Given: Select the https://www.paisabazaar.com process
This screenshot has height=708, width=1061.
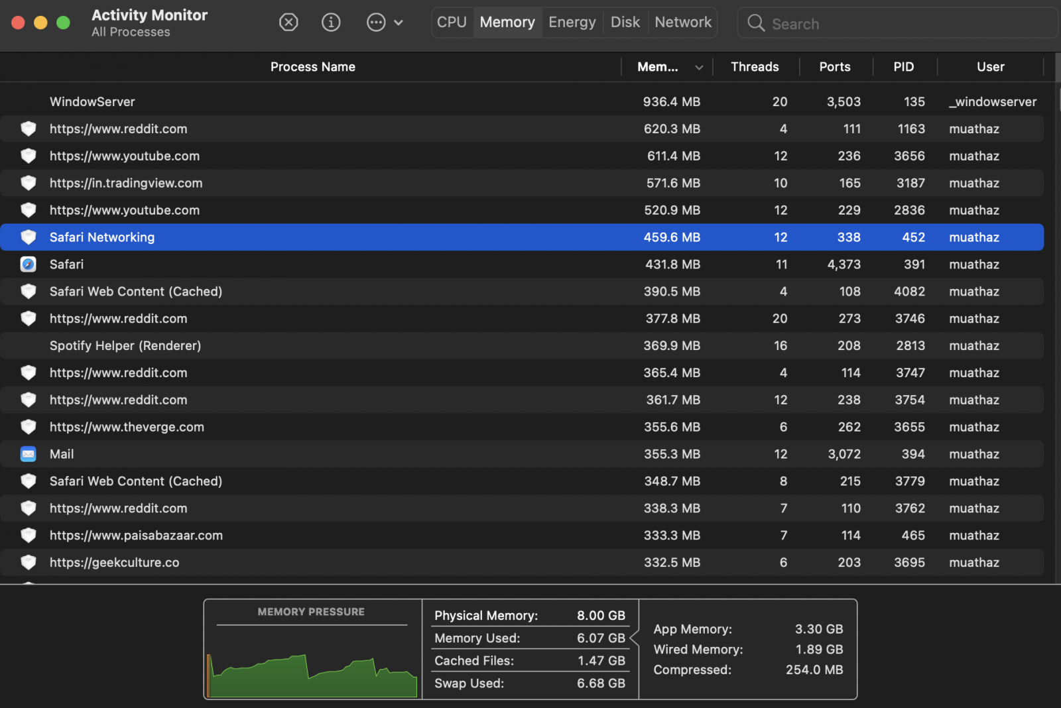Looking at the screenshot, I should (x=522, y=536).
